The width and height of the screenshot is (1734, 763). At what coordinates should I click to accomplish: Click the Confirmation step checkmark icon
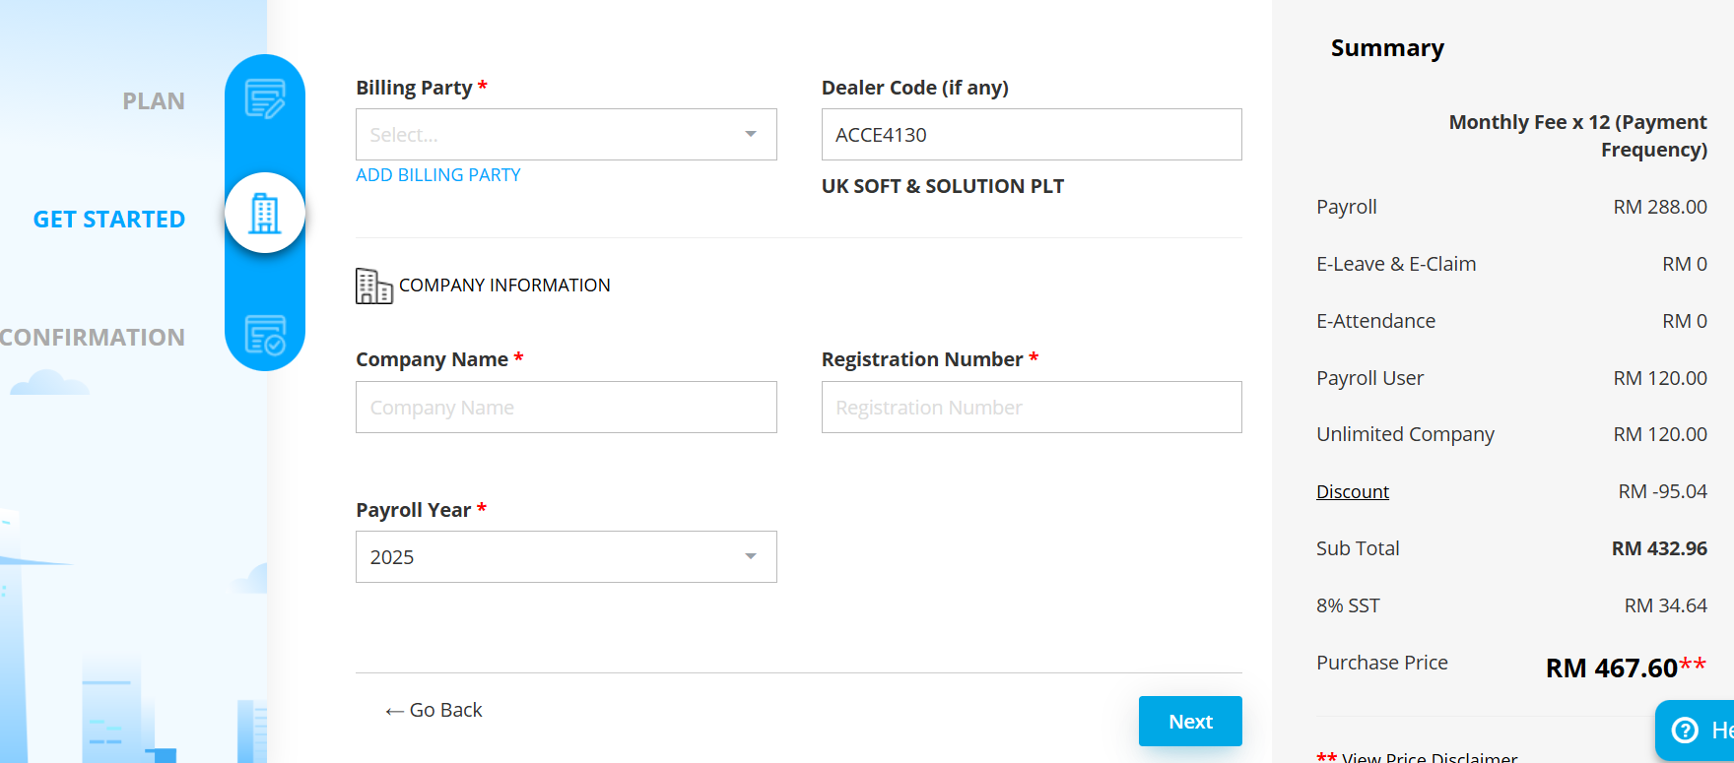pyautogui.click(x=265, y=336)
